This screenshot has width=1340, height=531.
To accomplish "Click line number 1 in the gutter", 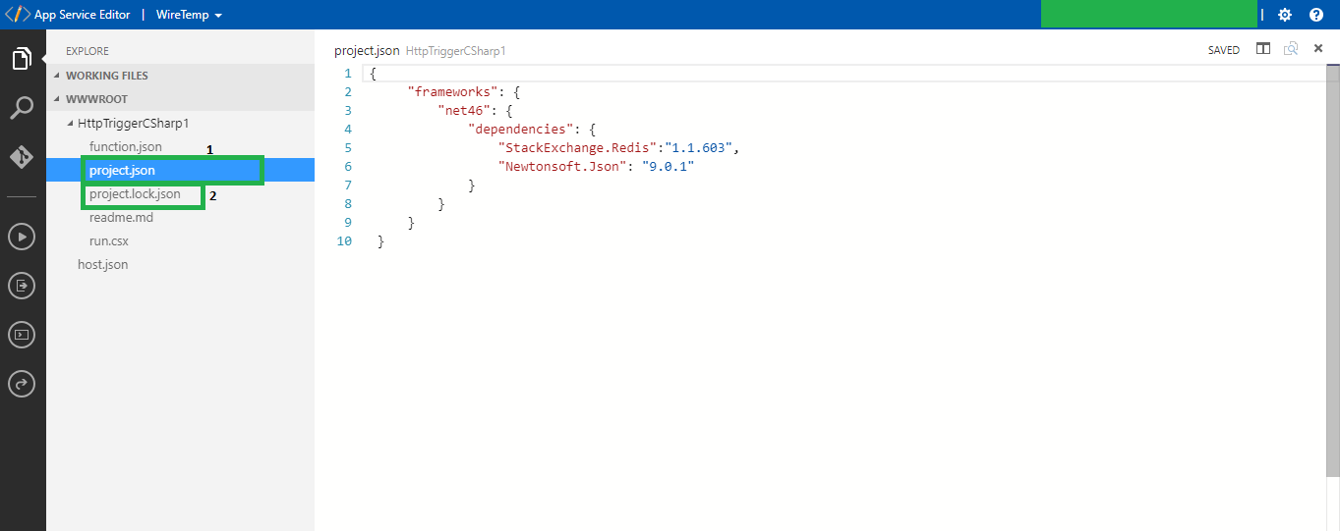I will click(348, 73).
